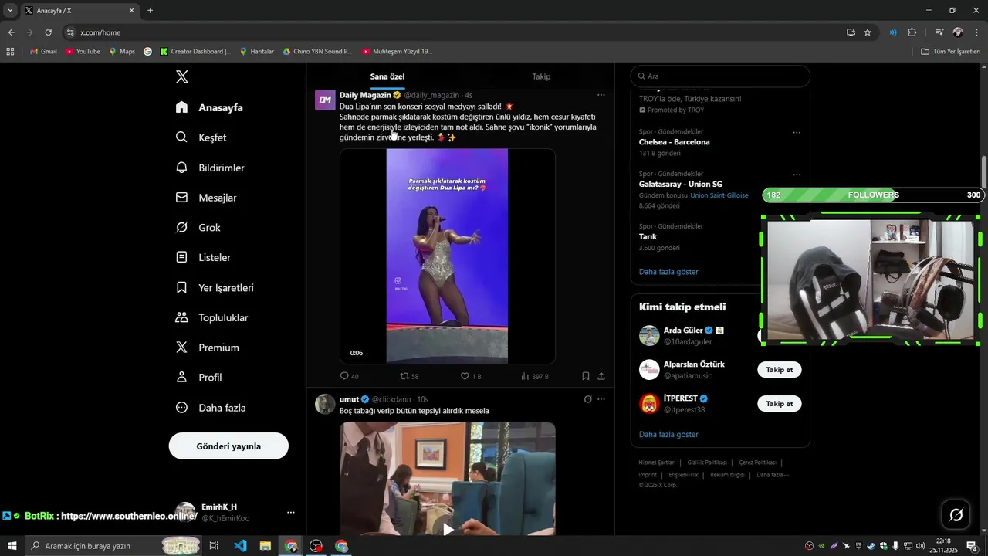
Task: Open Chrome extensions puzzle icon
Action: point(912,32)
